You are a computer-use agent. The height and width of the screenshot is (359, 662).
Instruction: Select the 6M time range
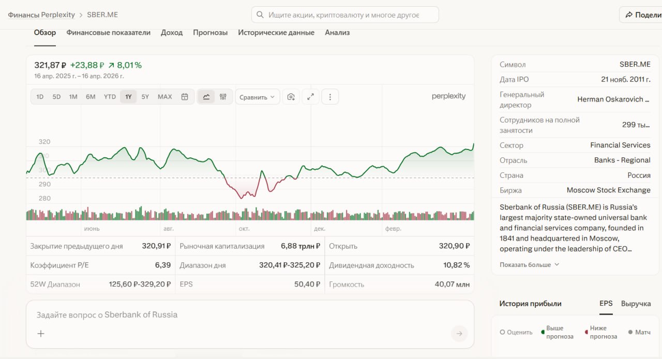point(91,97)
